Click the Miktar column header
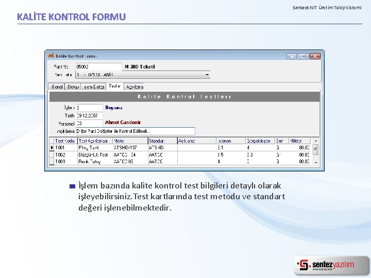Viewport: 371px width, 278px height. point(300,141)
